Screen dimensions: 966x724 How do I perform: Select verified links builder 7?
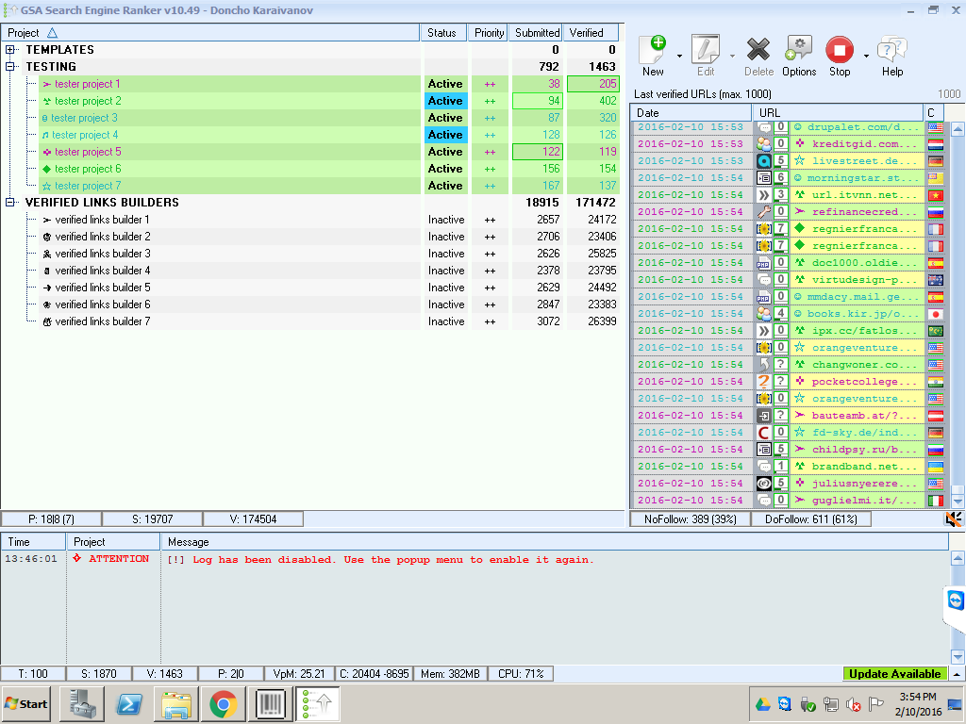(x=102, y=321)
